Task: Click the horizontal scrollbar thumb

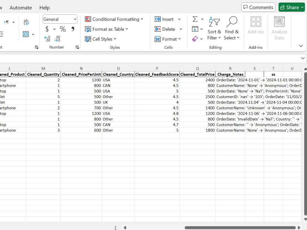Action: 240,228
